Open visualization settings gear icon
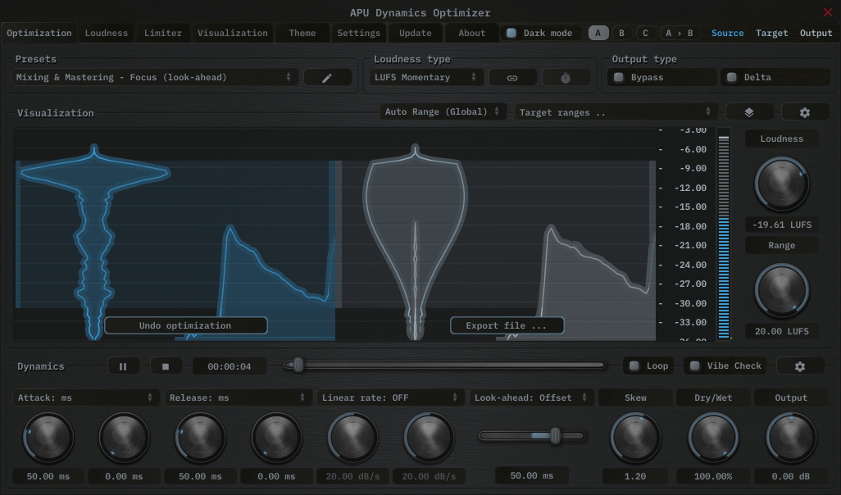Screen dimensions: 841x495 [x=805, y=112]
